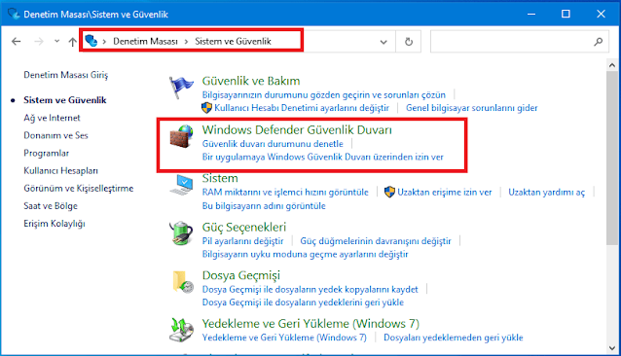Click the small Yedekleme ve Geri Yükleme (Windows 7) link
This screenshot has width=621, height=356.
point(284,338)
